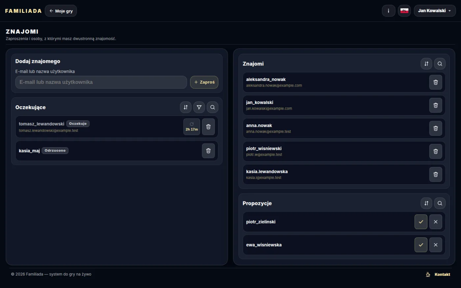Delete the rejected kasia_maj invitation
Image resolution: width=461 pixels, height=288 pixels.
click(208, 151)
